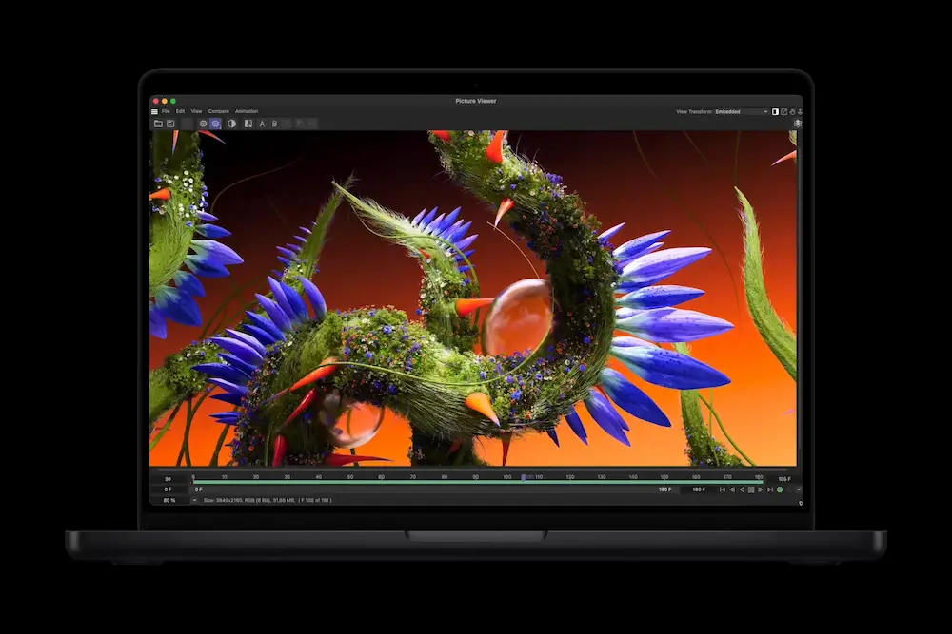The height and width of the screenshot is (634, 952).
Task: Open the View menu
Action: pyautogui.click(x=197, y=111)
